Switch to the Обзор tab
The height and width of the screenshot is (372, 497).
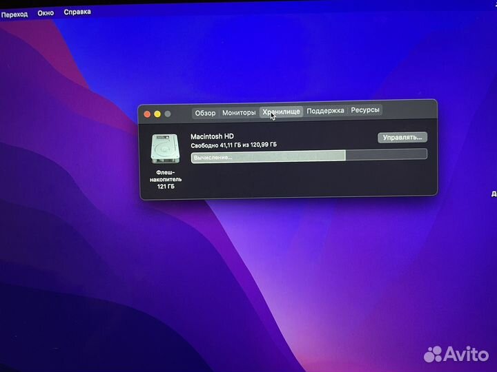coord(205,113)
